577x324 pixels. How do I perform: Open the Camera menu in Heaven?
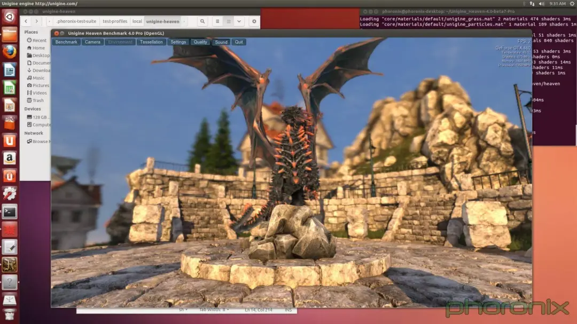(92, 42)
